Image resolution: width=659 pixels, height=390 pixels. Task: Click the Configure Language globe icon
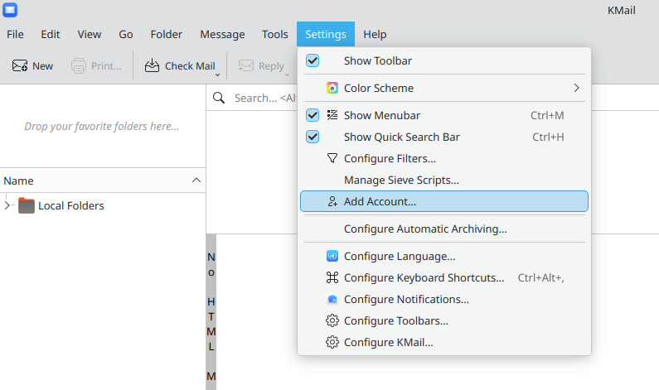tap(332, 256)
